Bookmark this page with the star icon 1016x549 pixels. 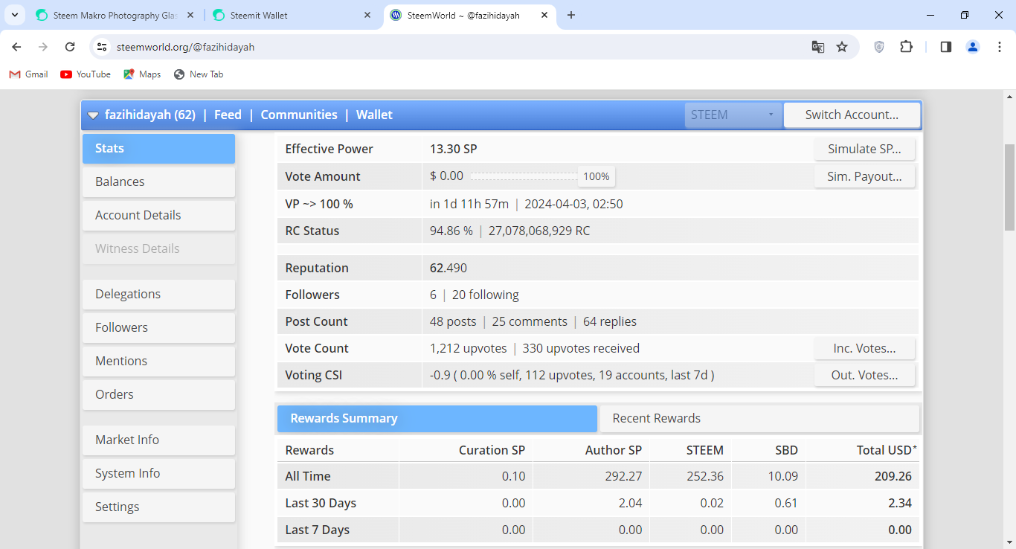point(842,47)
